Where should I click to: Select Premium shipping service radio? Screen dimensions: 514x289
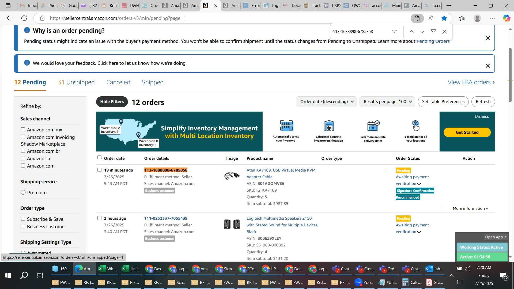(x=23, y=192)
